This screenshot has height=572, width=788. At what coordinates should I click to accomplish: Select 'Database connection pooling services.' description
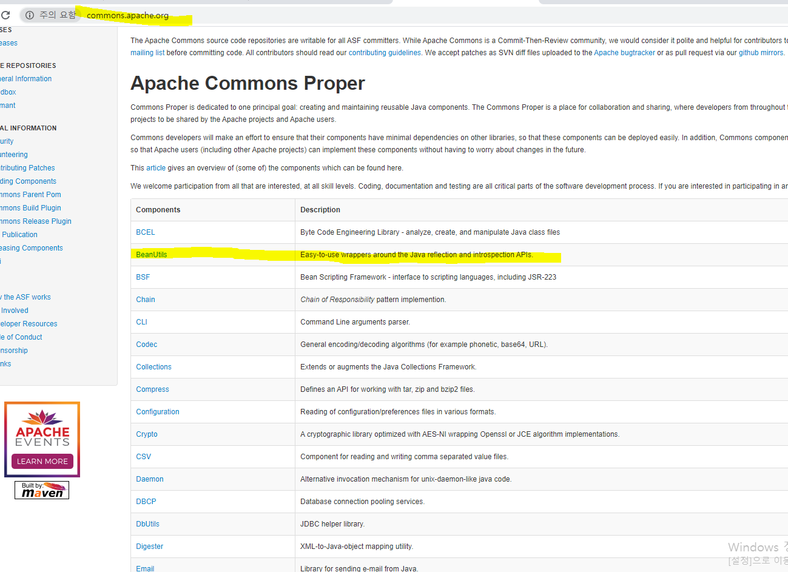(363, 502)
